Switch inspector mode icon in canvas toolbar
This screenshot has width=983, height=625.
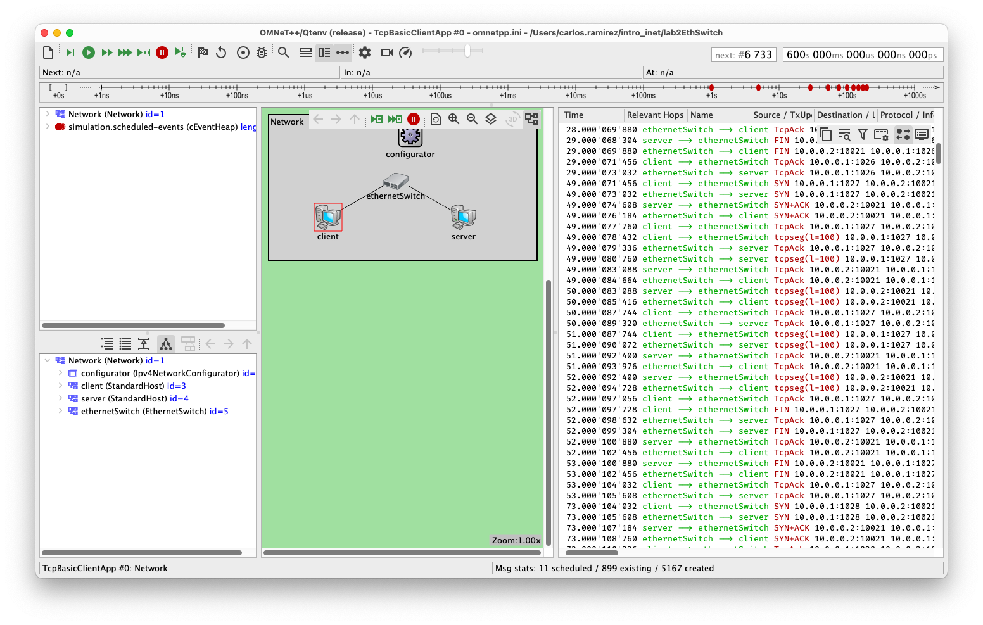531,118
